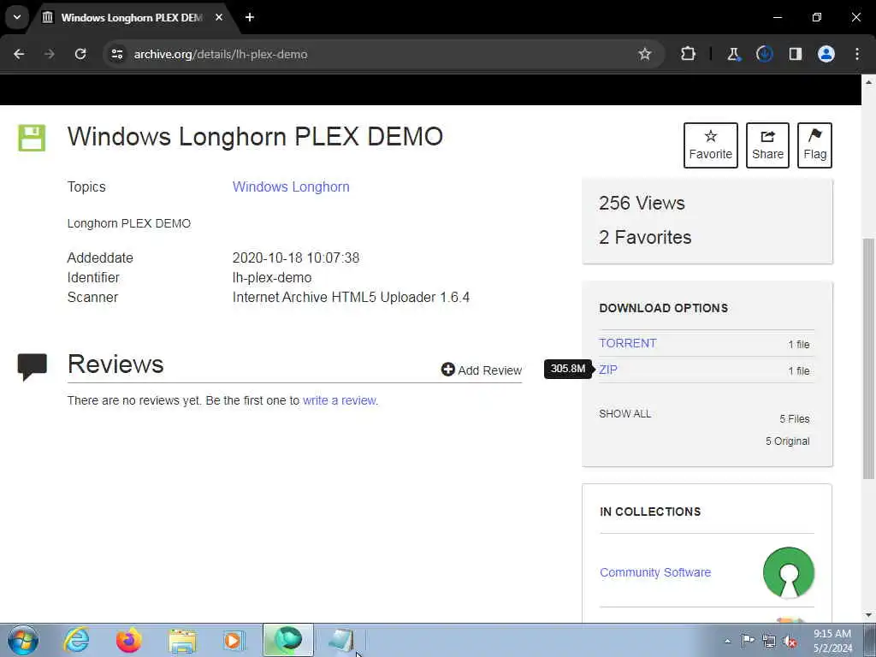
Task: Toggle the browser side panel icon
Action: coord(795,54)
